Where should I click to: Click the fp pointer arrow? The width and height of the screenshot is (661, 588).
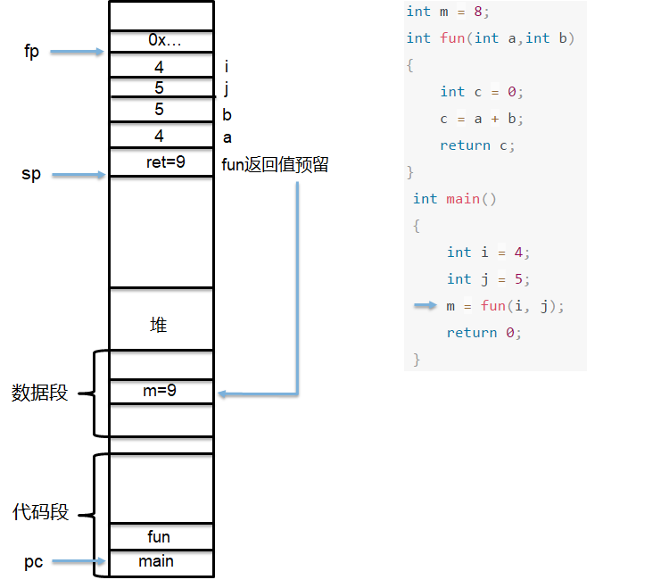click(x=77, y=52)
